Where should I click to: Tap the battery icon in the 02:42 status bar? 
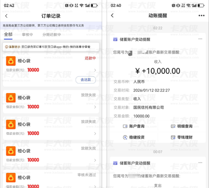(x=94, y=5)
